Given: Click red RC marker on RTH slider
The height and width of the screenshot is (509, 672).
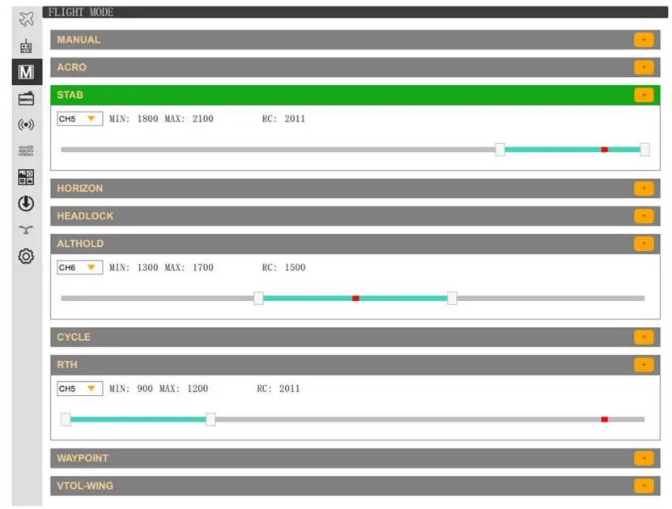Looking at the screenshot, I should (604, 419).
